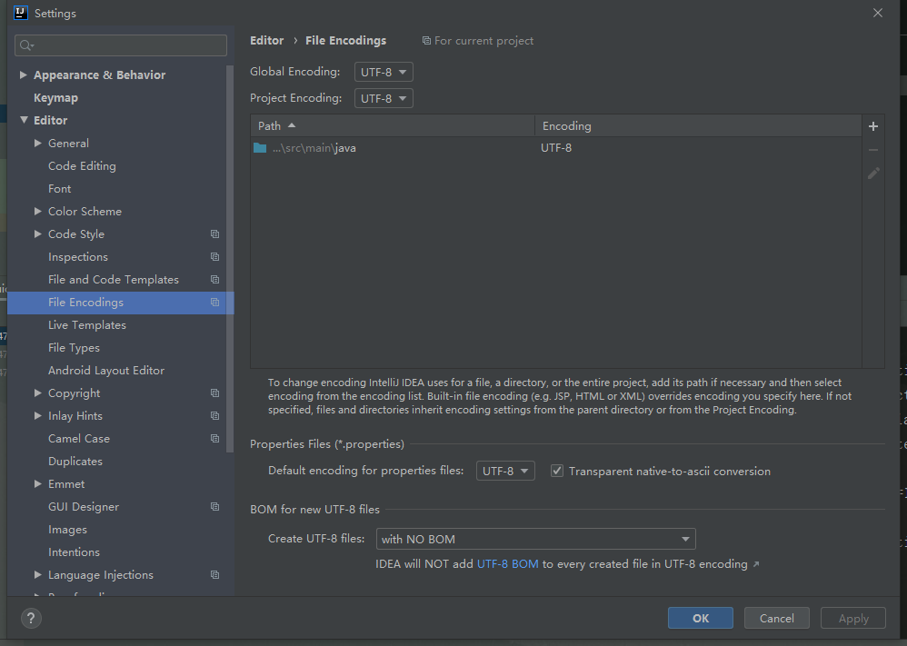The image size is (907, 646).
Task: Click the Cancel button
Action: [776, 618]
